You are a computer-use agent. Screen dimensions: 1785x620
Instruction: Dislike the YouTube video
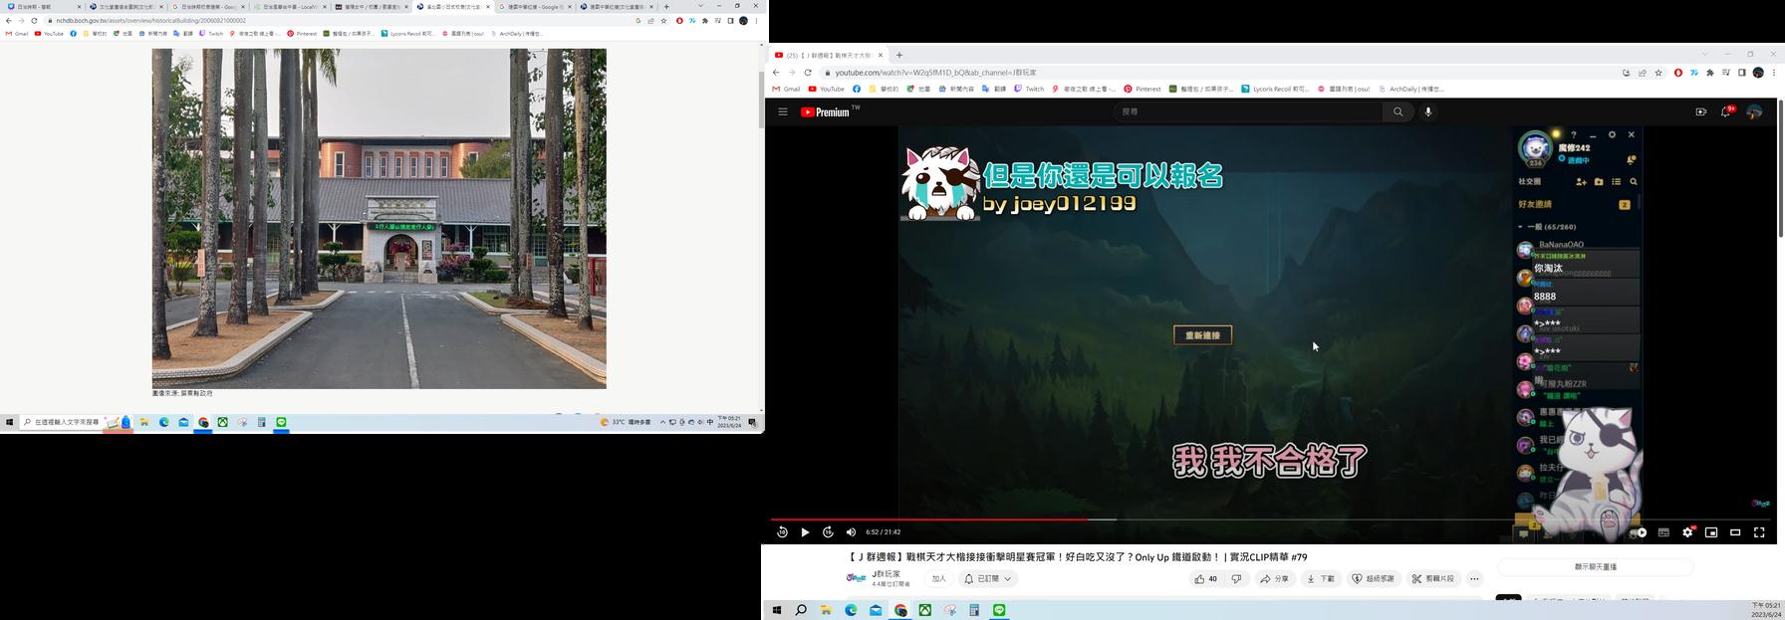[1236, 578]
